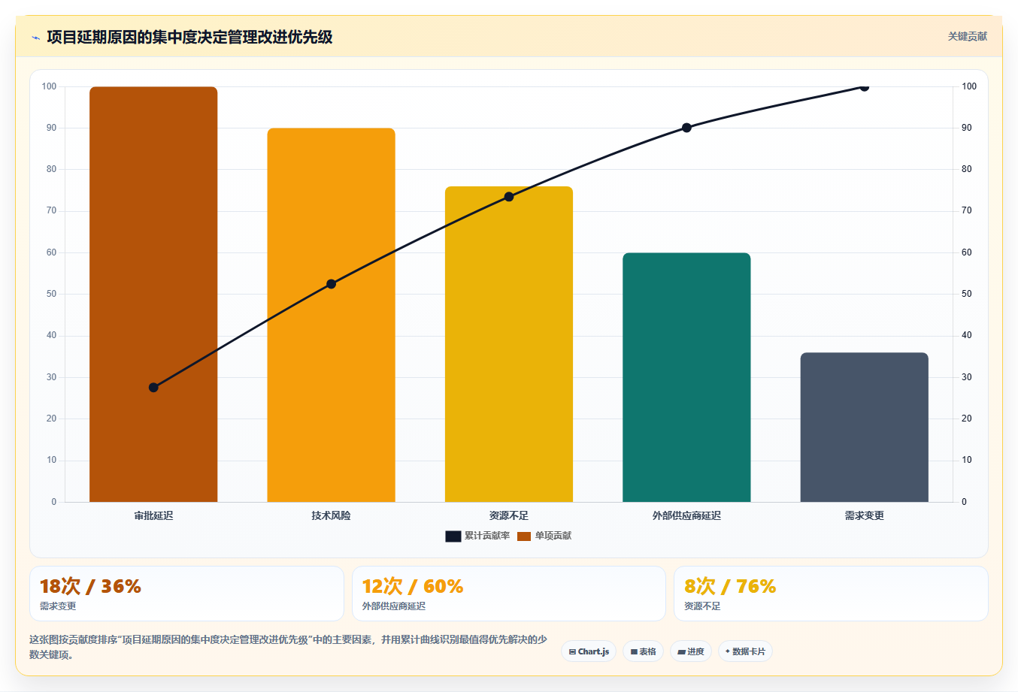Viewport: 1018px width, 692px height.
Task: Click the 资源不足 caption under 8次 / 76%
Action: [702, 606]
